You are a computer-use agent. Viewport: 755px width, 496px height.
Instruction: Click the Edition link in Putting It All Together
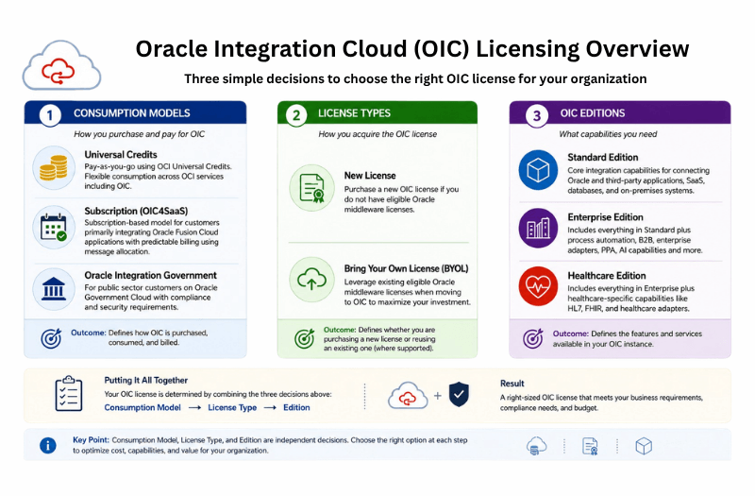click(x=296, y=408)
